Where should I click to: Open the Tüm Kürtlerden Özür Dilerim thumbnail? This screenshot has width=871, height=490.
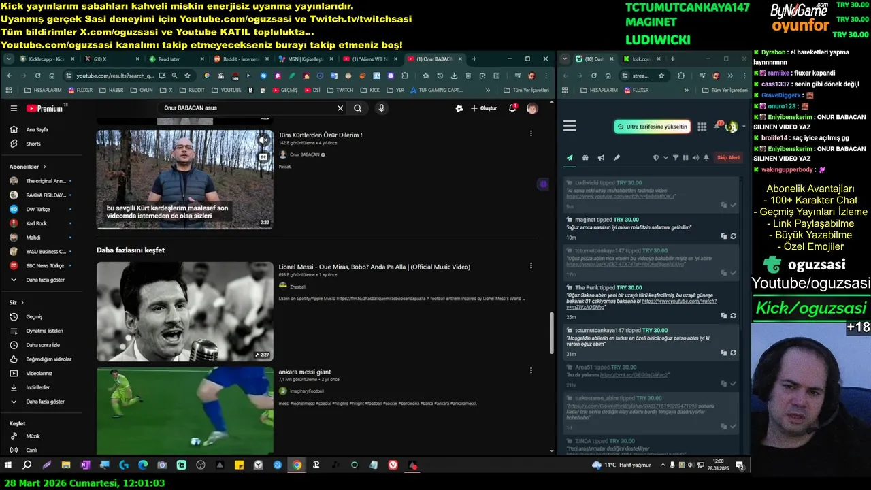[184, 180]
